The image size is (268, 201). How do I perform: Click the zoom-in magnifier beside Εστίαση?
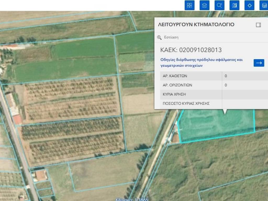[159, 37]
